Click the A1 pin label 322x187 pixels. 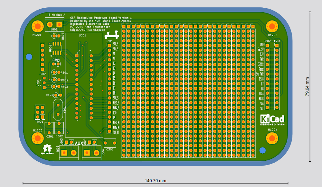[x=114, y=54]
